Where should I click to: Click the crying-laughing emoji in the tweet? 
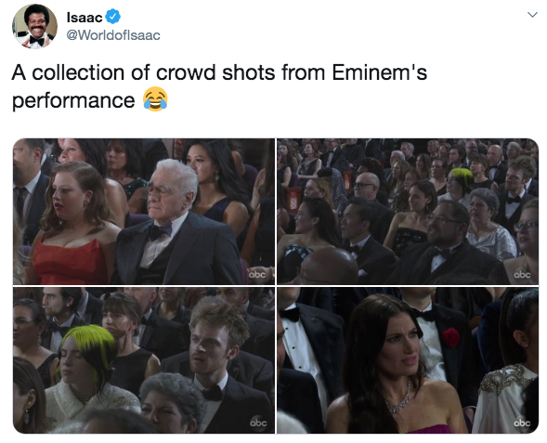[x=155, y=99]
